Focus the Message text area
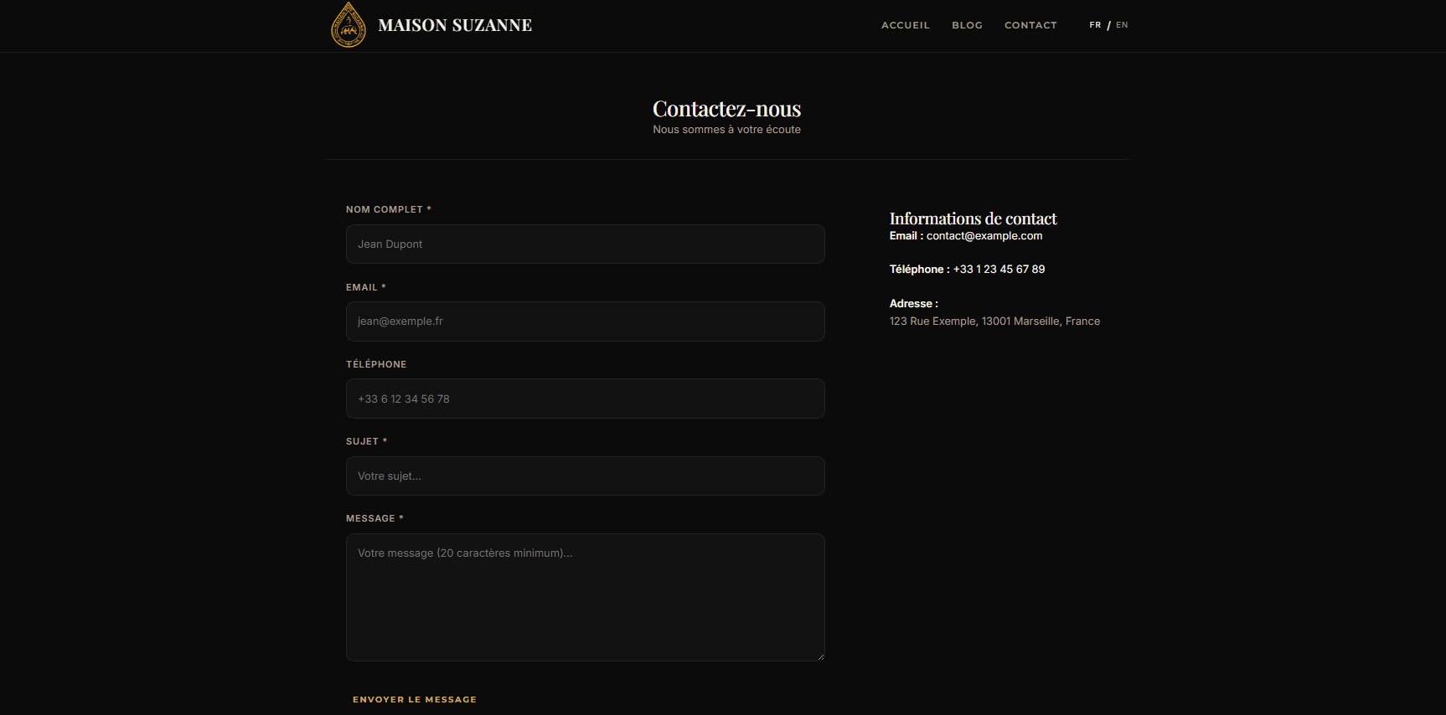 point(585,597)
